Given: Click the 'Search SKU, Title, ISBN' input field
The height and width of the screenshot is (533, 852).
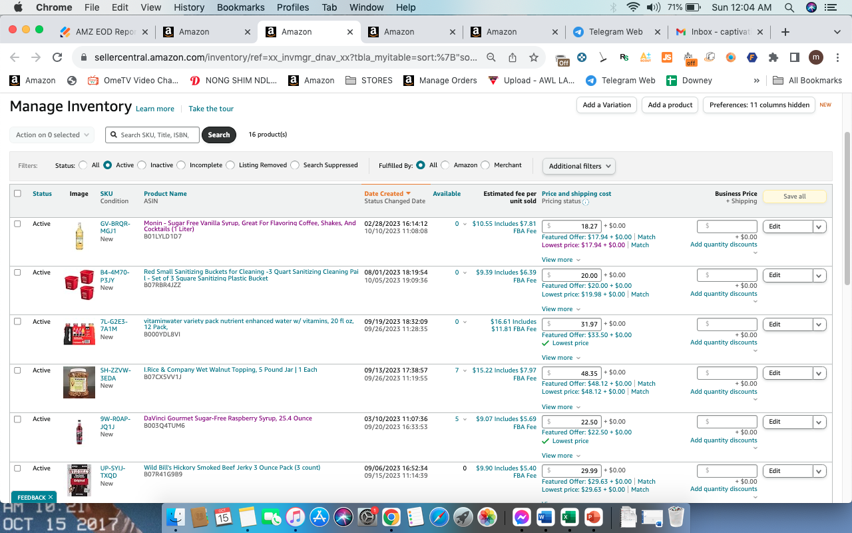Looking at the screenshot, I should point(152,135).
